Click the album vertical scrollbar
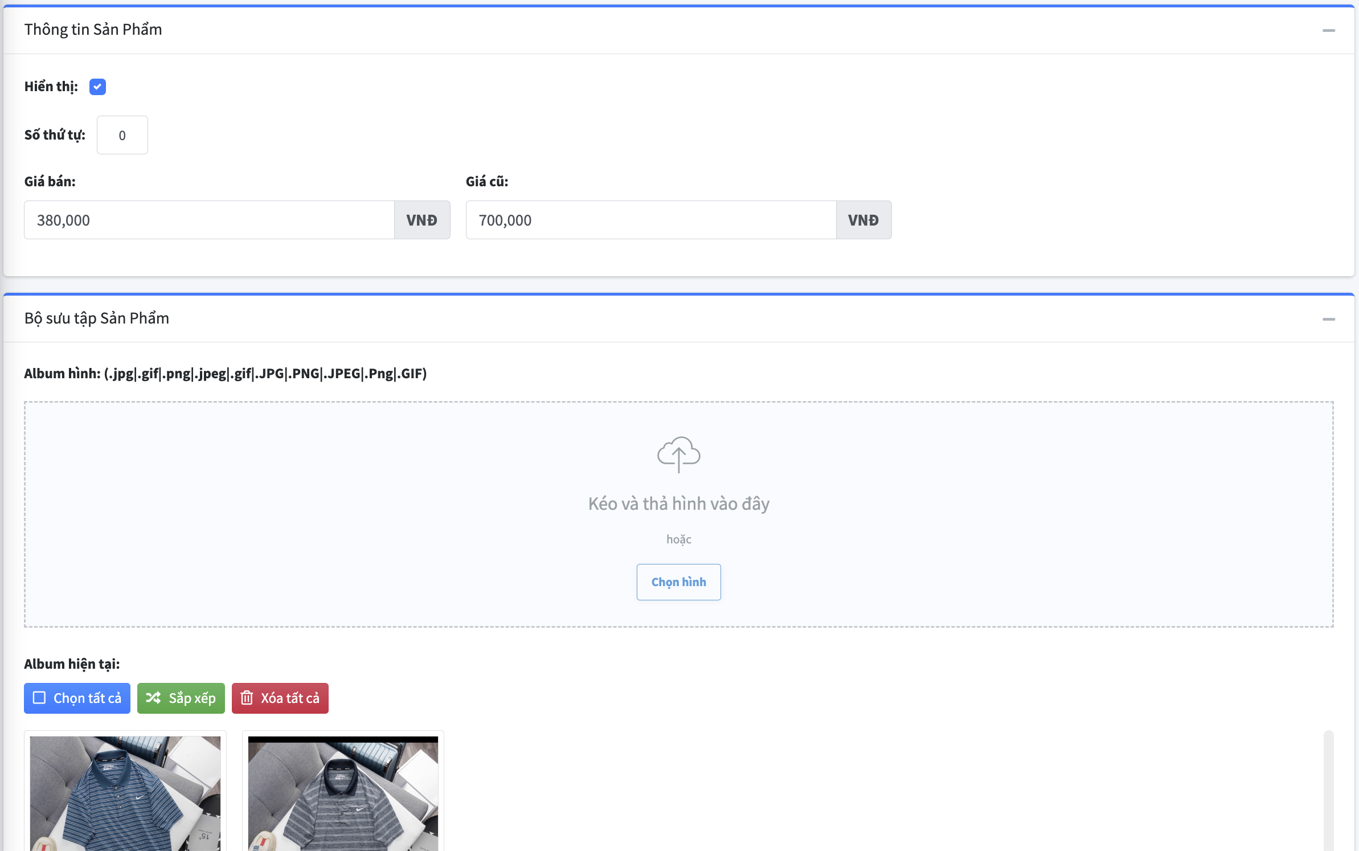Viewport: 1359px width, 851px height. coord(1328,791)
